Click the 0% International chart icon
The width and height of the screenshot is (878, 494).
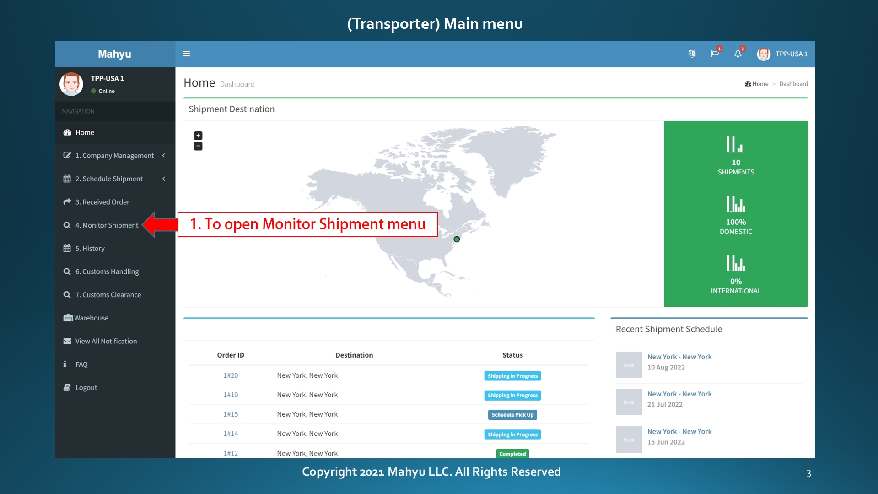(x=736, y=264)
